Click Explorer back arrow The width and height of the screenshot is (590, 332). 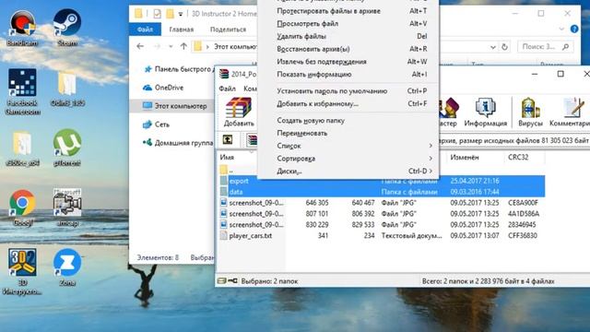pos(140,46)
